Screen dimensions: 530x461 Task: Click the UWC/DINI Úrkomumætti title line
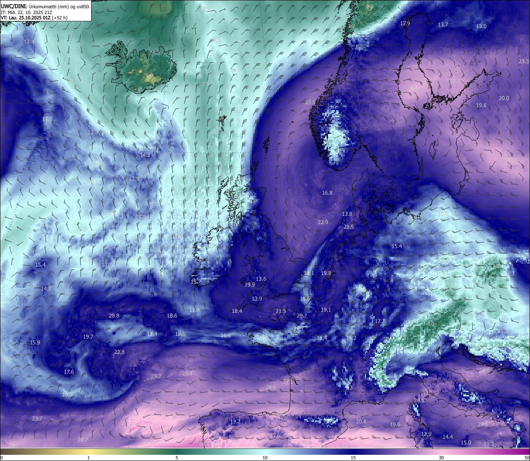45,6
